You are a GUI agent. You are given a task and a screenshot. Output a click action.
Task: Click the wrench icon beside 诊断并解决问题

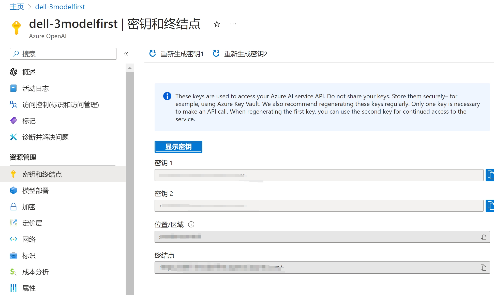coord(13,137)
